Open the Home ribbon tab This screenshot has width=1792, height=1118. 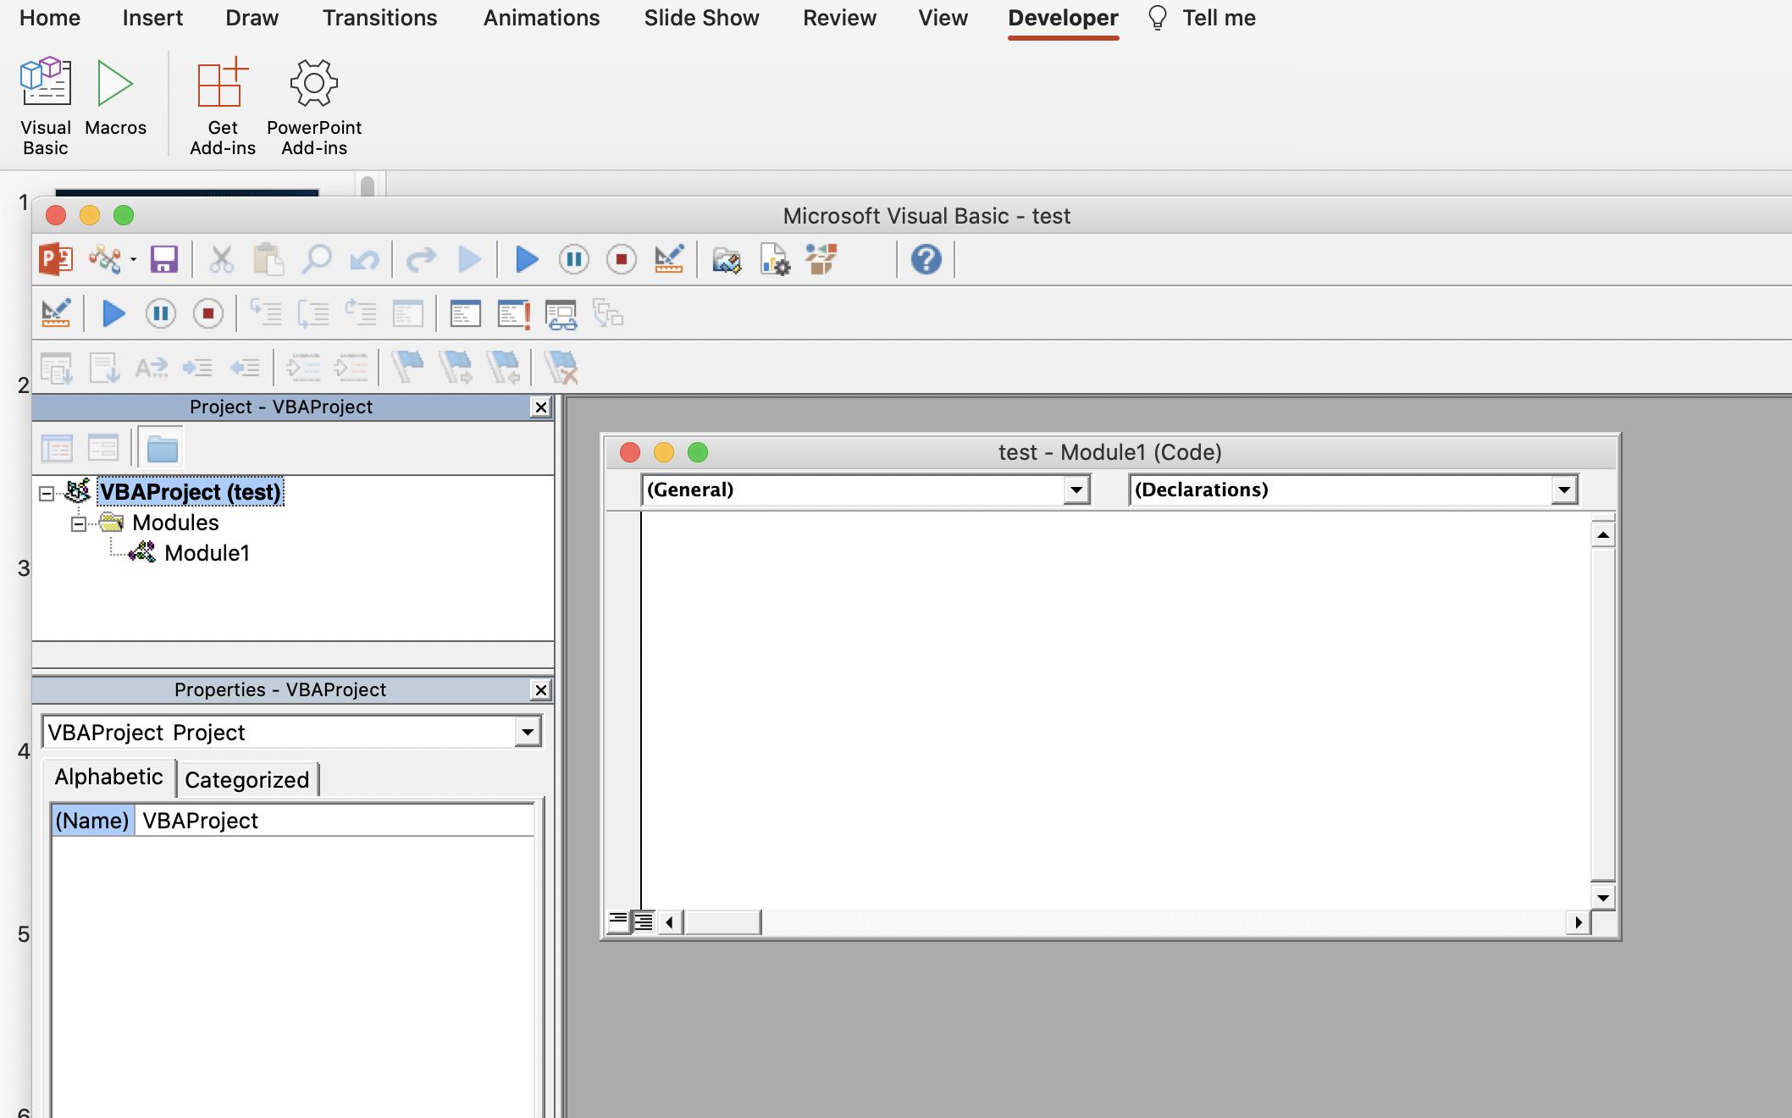(x=50, y=18)
